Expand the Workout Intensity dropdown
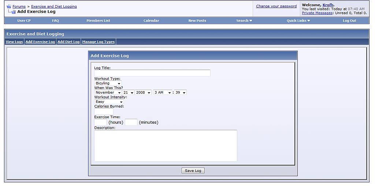This screenshot has width=375, height=186. (x=109, y=102)
